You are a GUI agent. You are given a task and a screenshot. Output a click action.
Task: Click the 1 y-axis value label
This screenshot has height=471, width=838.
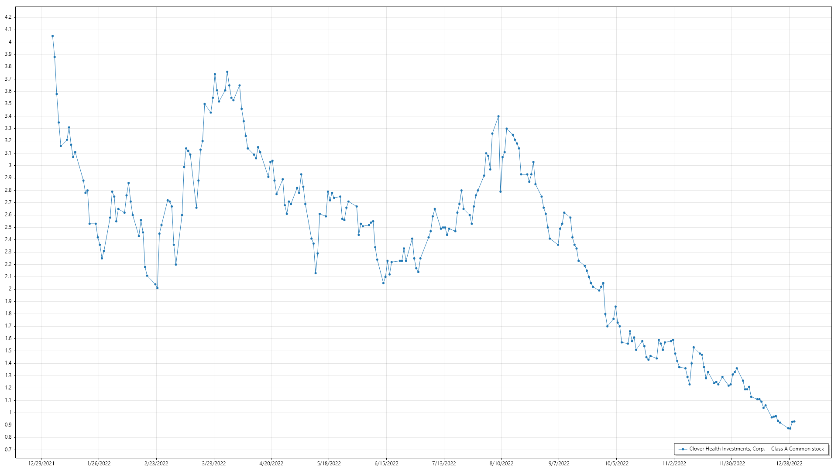(10, 413)
